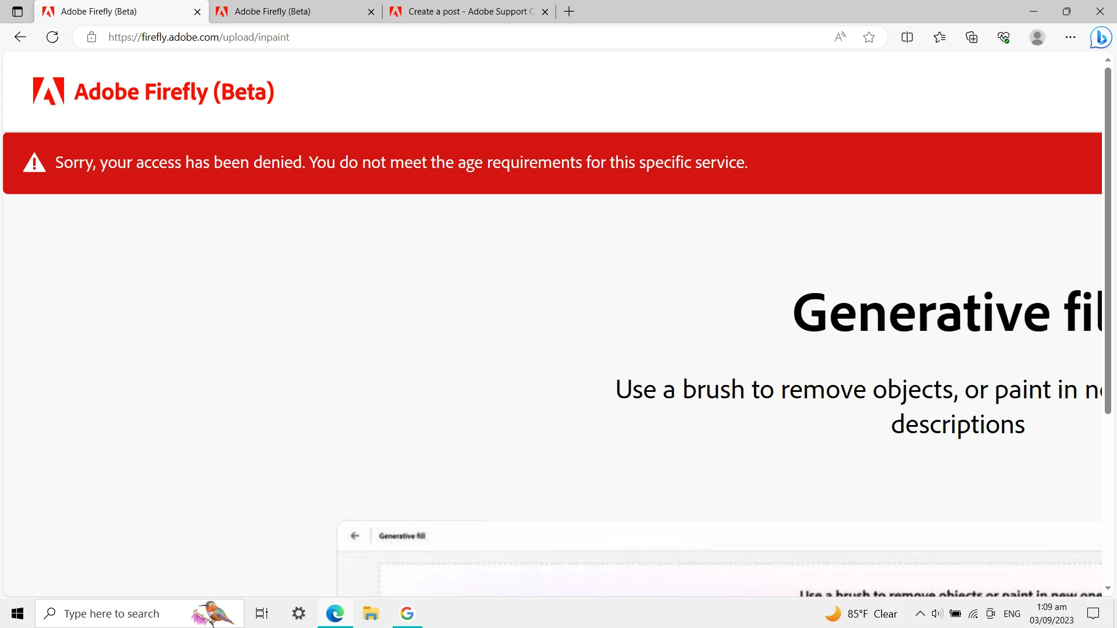This screenshot has width=1117, height=628.
Task: Open Browser essentials heart icon
Action: pyautogui.click(x=1004, y=37)
